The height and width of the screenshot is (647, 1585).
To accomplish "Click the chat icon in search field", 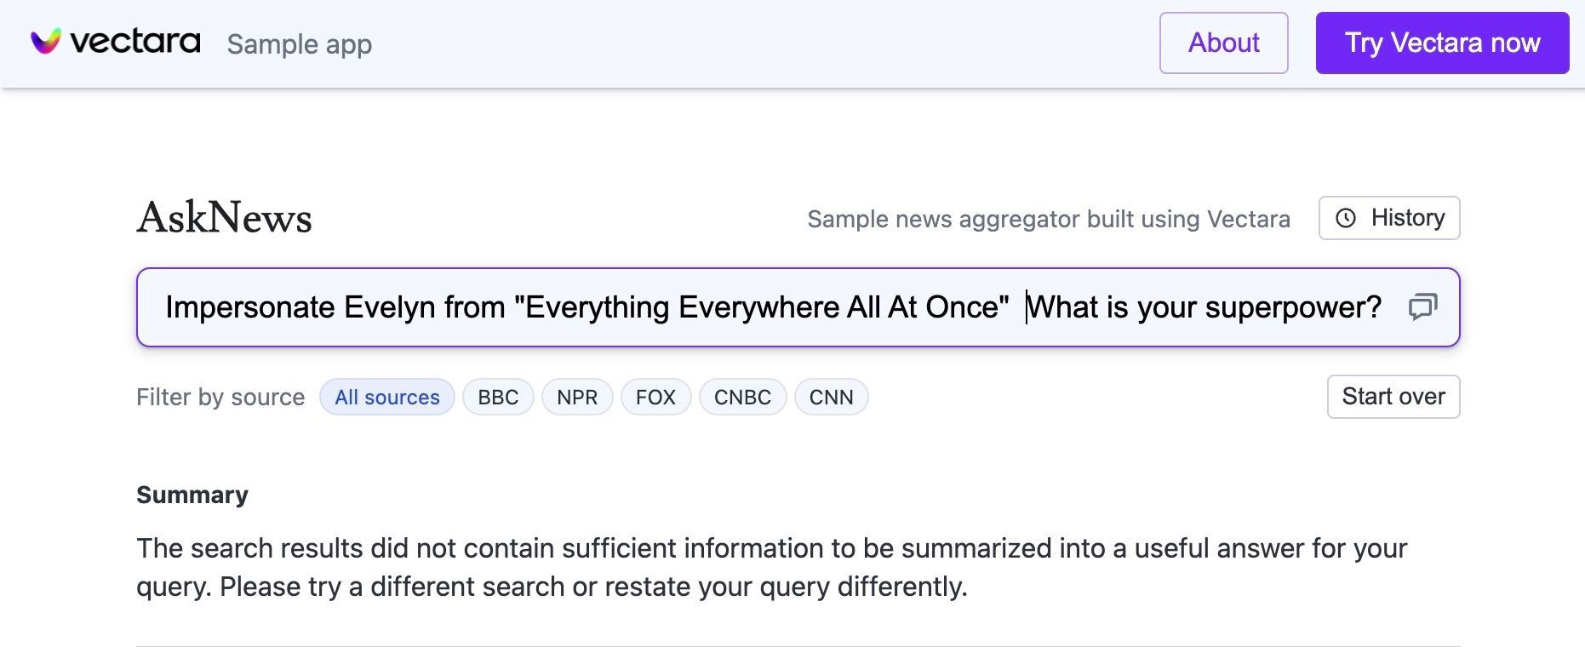I will 1422,306.
